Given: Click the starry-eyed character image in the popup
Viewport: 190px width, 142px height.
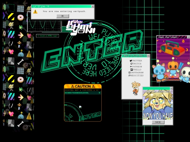Looking at the screenshot, I should 158,105.
